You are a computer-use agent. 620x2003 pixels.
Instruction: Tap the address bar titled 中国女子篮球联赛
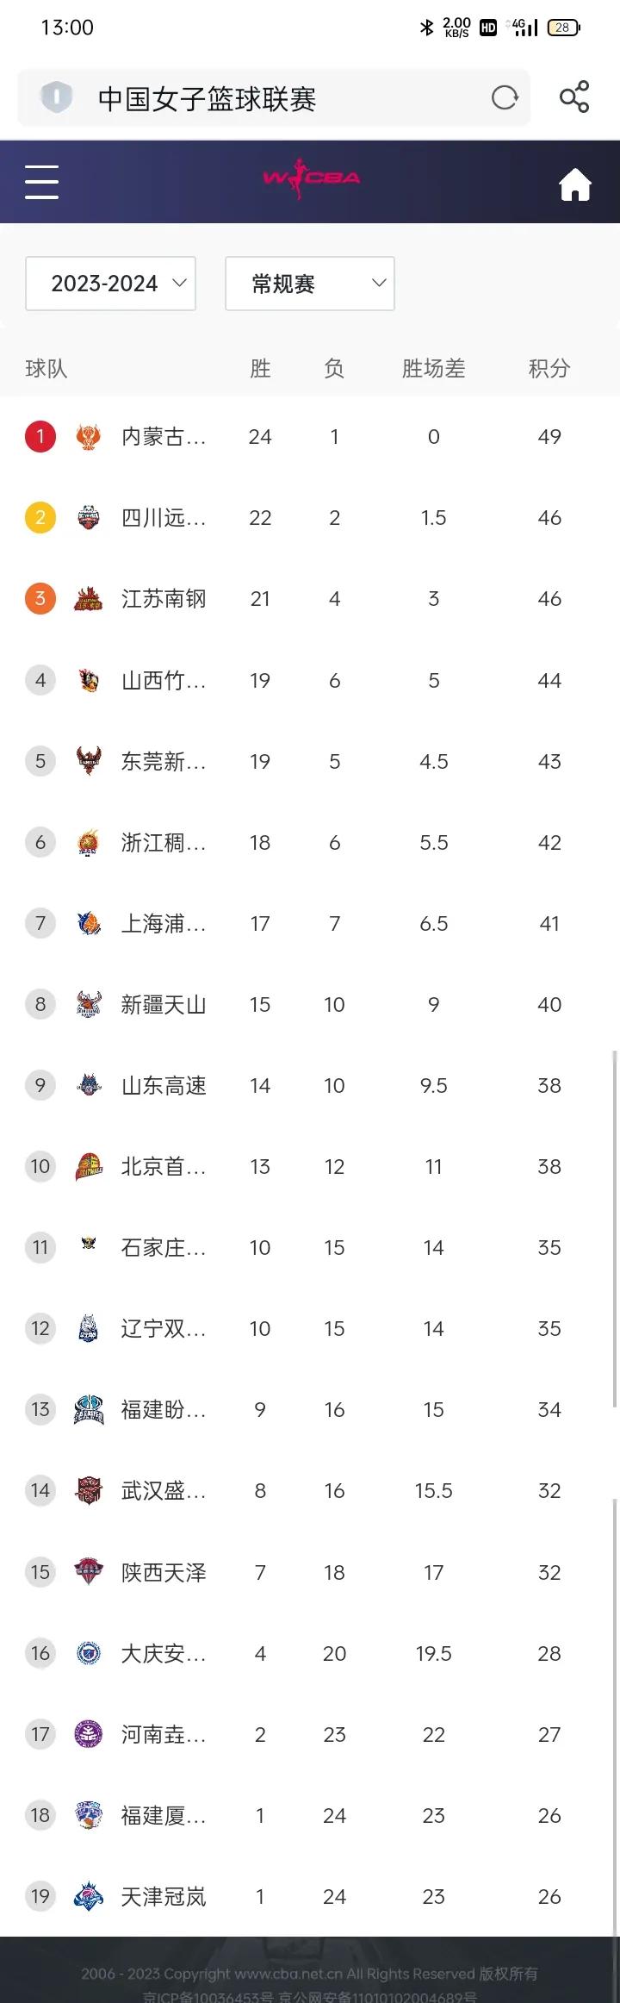pyautogui.click(x=274, y=98)
